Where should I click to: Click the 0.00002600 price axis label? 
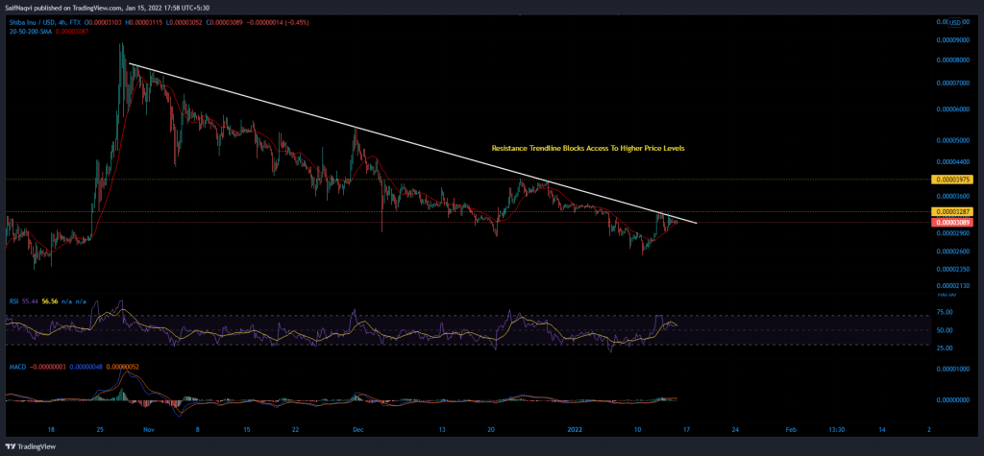pyautogui.click(x=952, y=252)
